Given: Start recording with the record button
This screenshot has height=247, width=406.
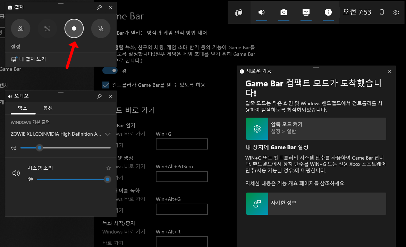Looking at the screenshot, I should point(74,28).
